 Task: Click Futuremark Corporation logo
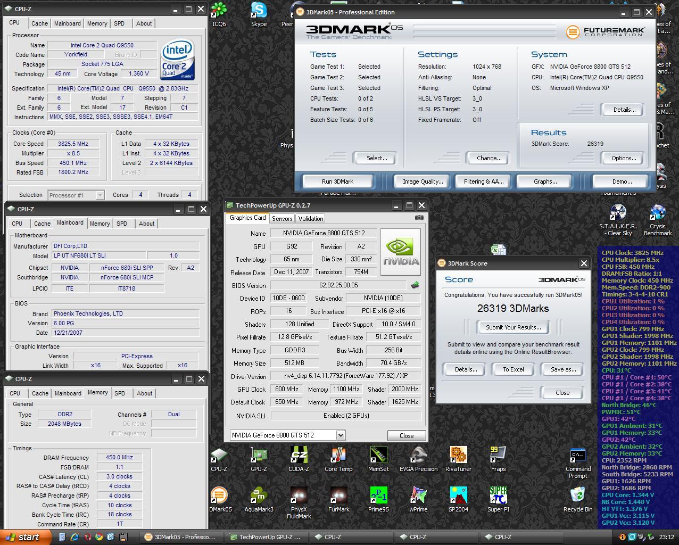[x=606, y=32]
